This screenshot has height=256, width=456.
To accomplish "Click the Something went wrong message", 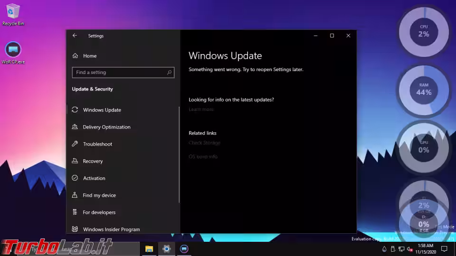I will coord(246,69).
